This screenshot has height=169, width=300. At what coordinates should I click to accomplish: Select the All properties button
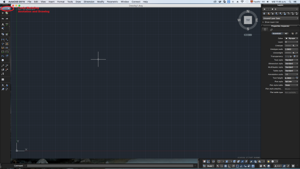pos(286,33)
